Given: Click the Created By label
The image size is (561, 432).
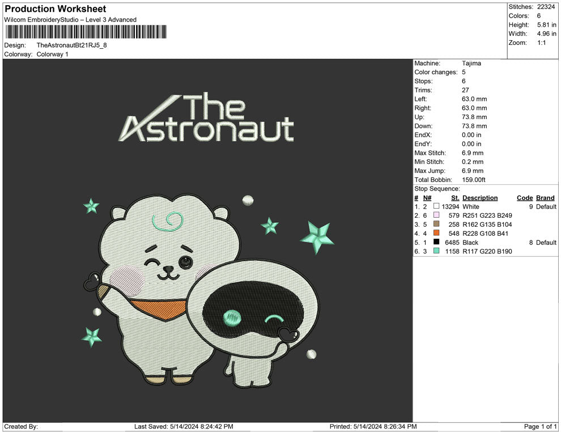Looking at the screenshot, I should point(21,426).
